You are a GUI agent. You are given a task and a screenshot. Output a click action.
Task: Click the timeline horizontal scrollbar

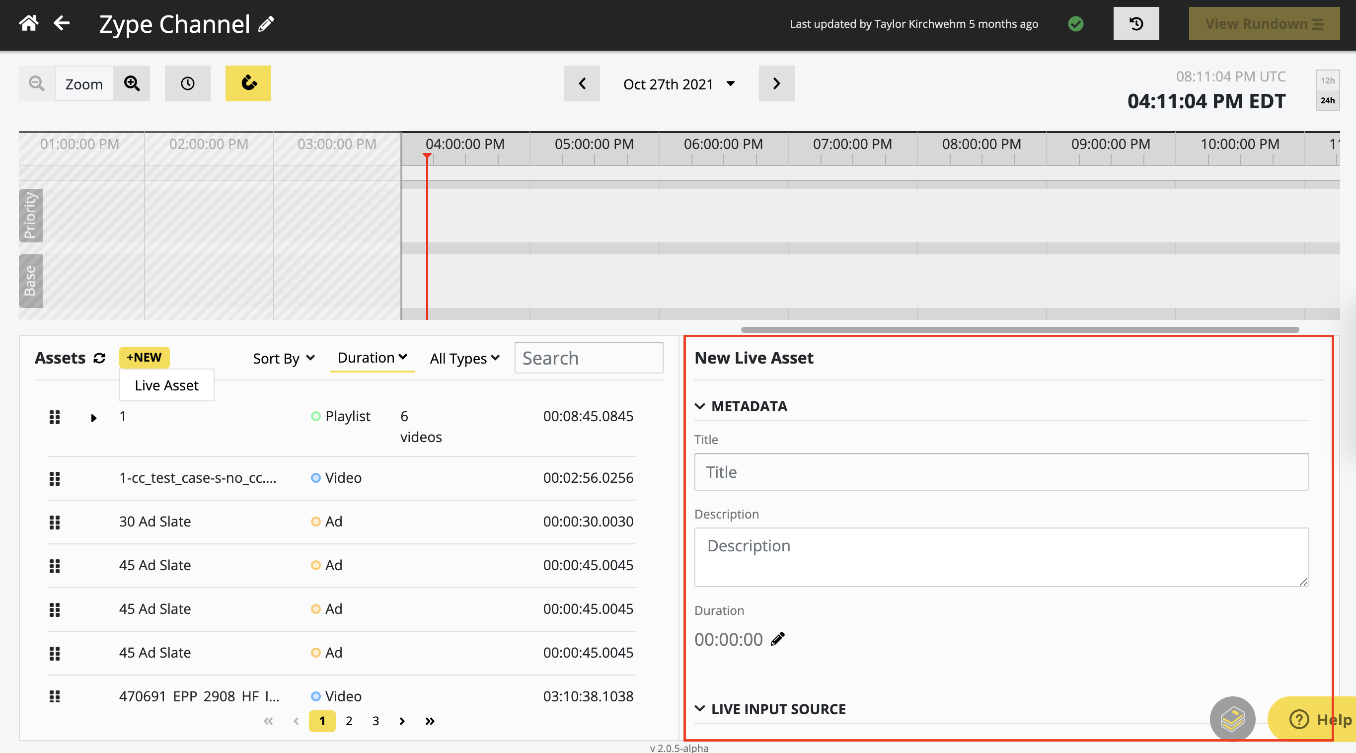[x=1020, y=330]
